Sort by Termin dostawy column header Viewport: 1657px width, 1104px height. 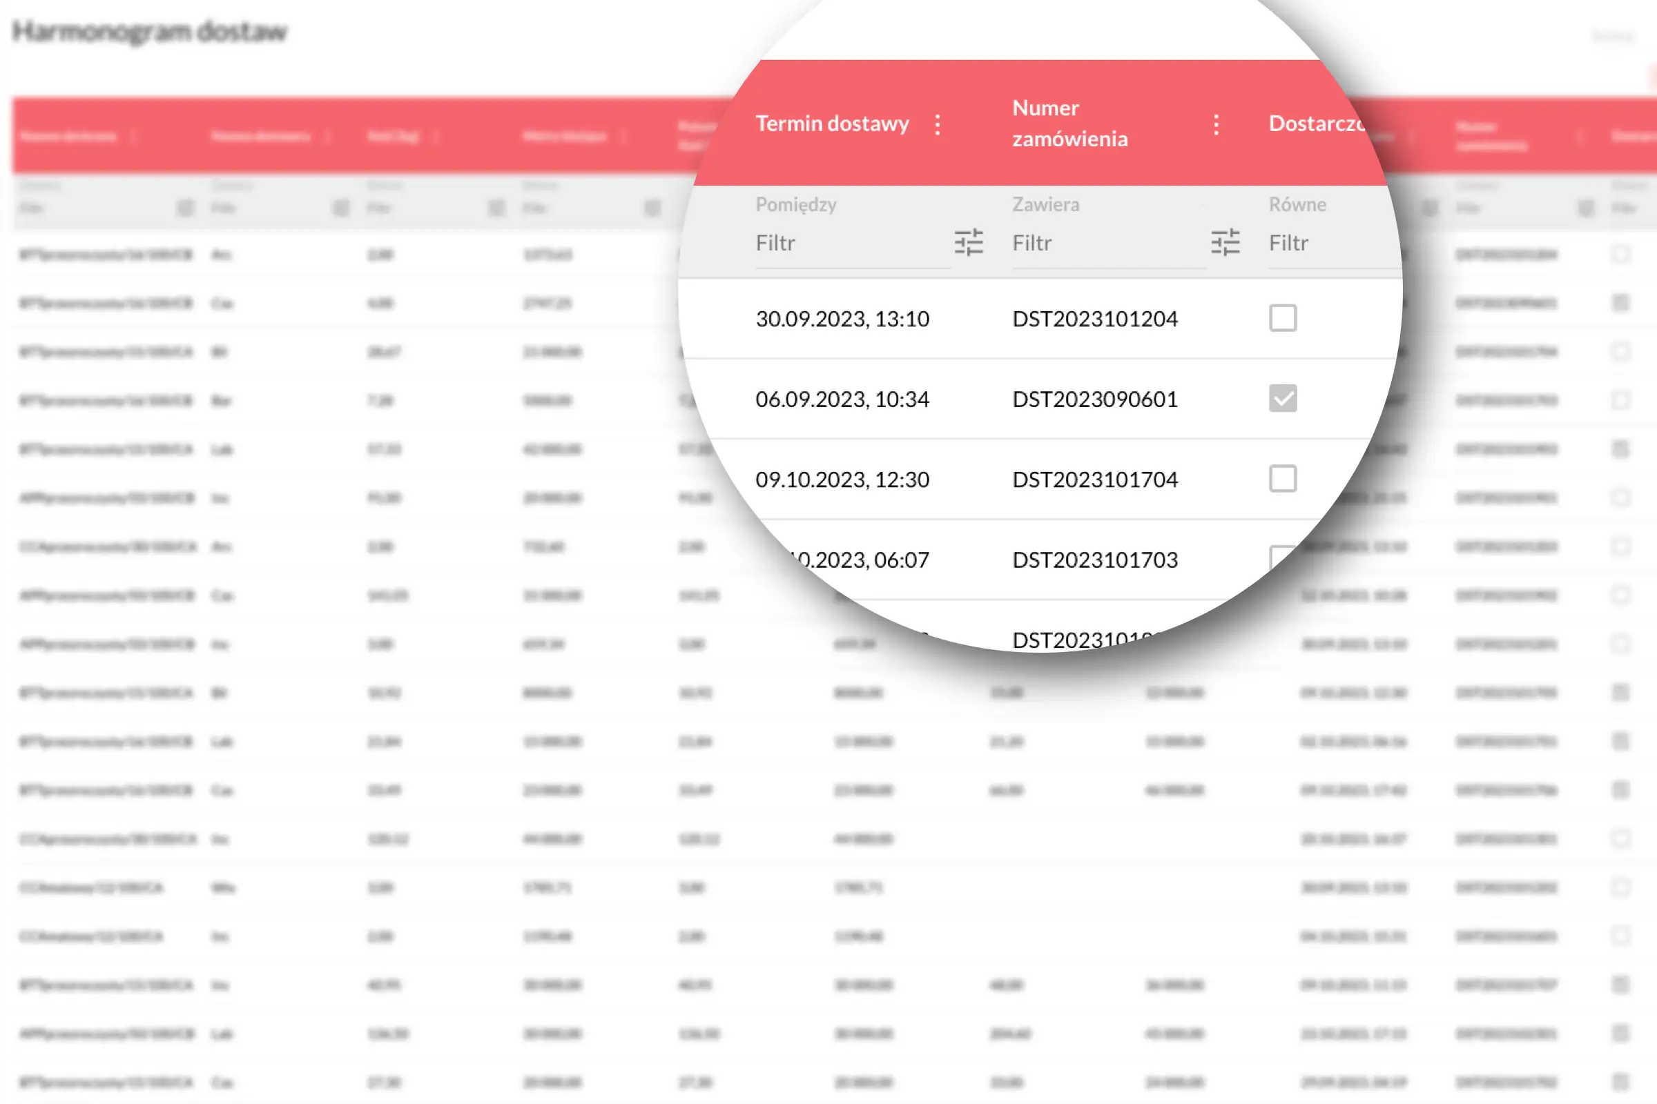[832, 124]
